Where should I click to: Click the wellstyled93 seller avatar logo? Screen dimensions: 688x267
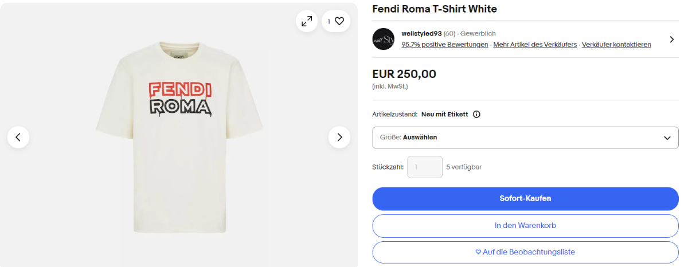tap(384, 39)
